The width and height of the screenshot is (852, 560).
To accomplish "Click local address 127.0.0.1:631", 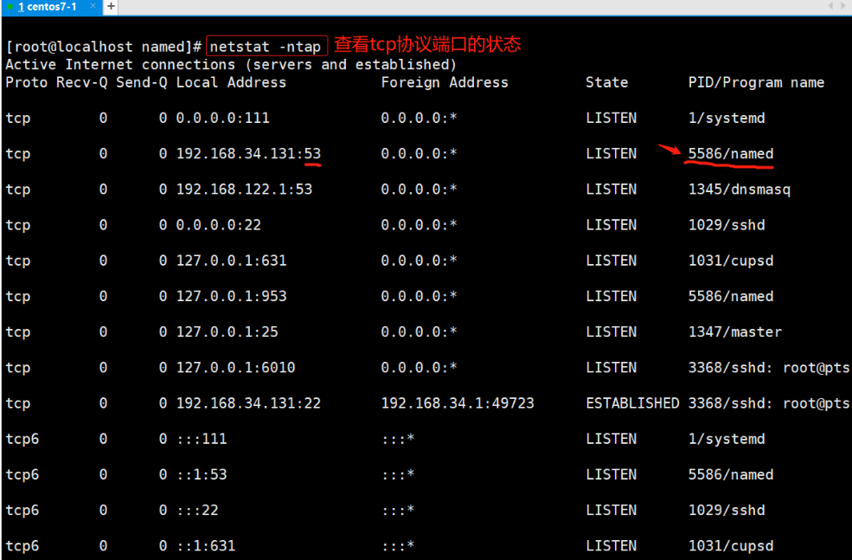I will [231, 261].
